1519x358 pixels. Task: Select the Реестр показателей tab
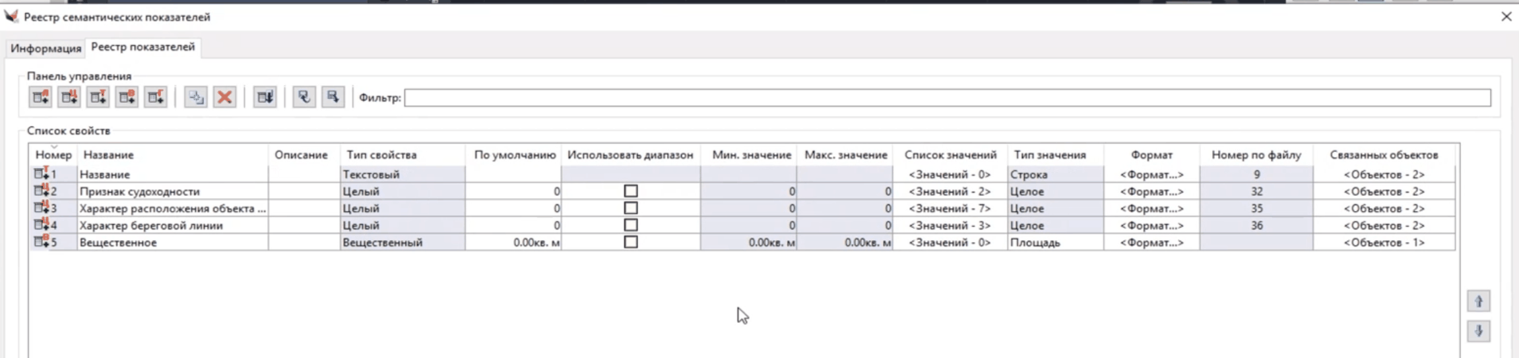[143, 47]
